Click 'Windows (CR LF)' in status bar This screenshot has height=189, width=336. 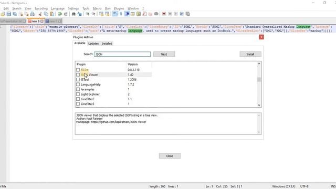[283, 186]
